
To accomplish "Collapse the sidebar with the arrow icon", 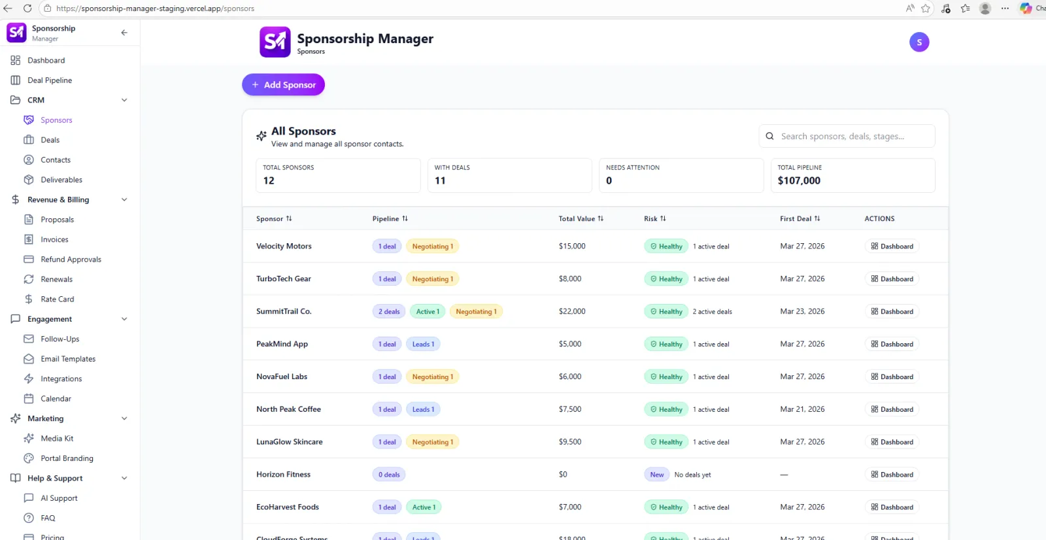I will 124,33.
